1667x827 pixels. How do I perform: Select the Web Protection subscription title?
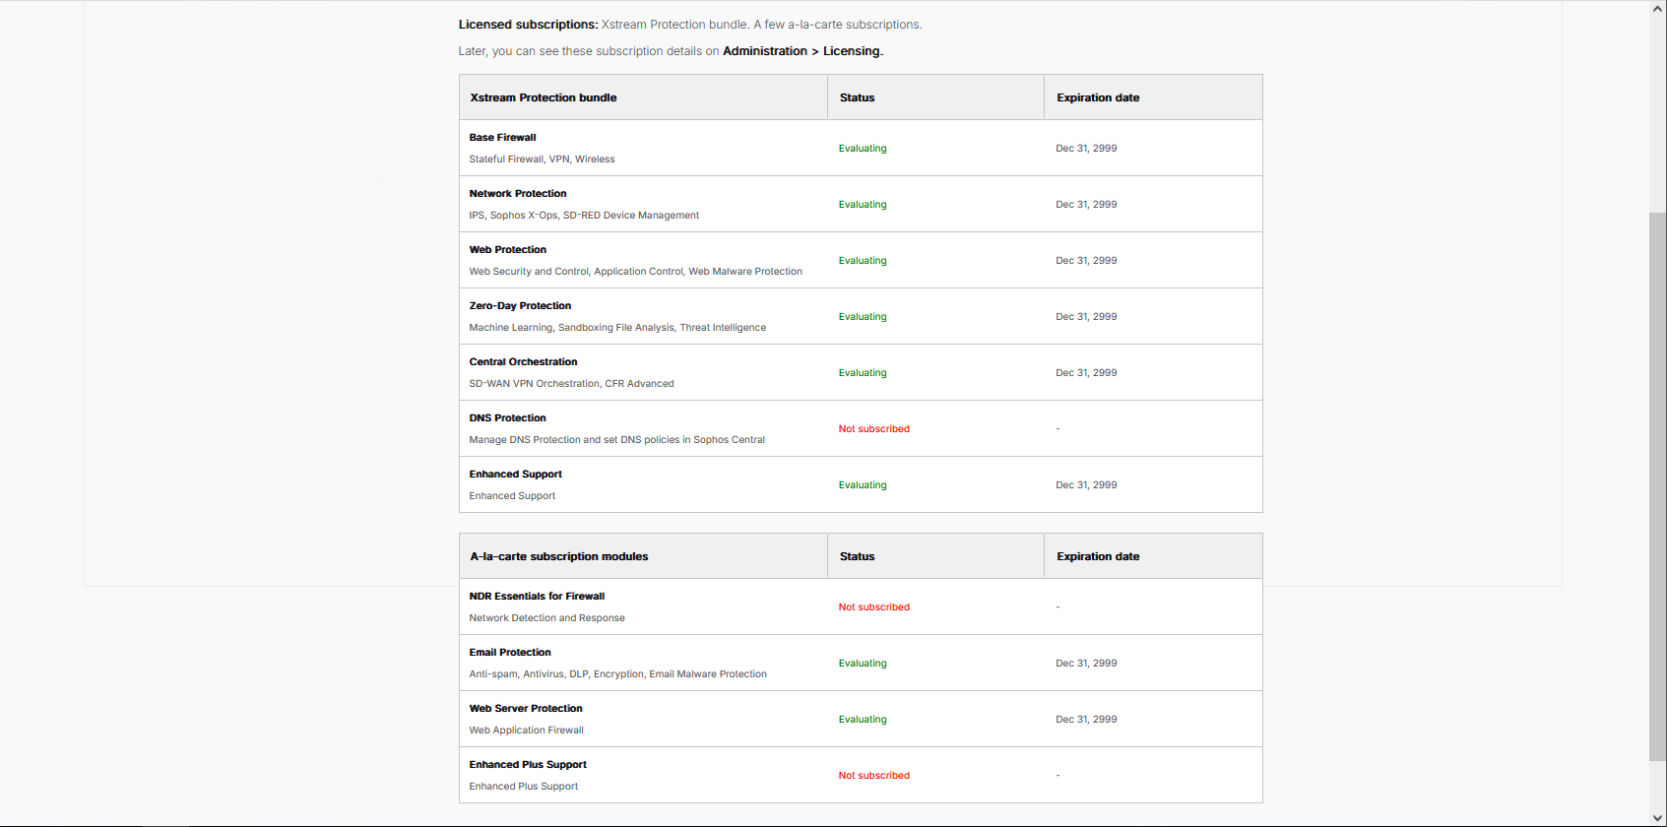pos(507,250)
